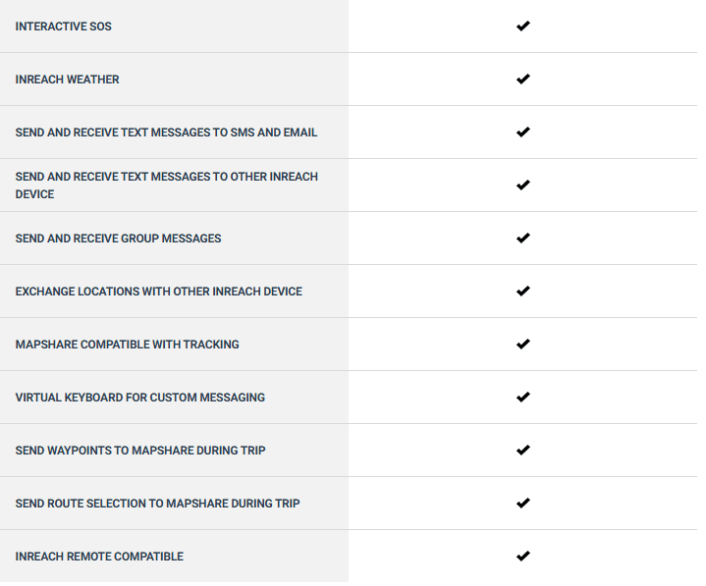Click the Exchange Locations with Other inReach Device text
The image size is (706, 586).
click(158, 292)
